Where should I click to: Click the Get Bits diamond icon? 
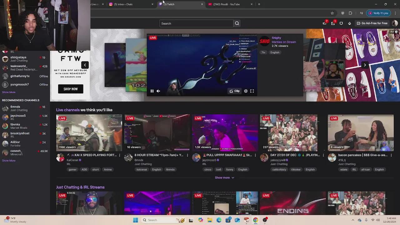coord(349,23)
